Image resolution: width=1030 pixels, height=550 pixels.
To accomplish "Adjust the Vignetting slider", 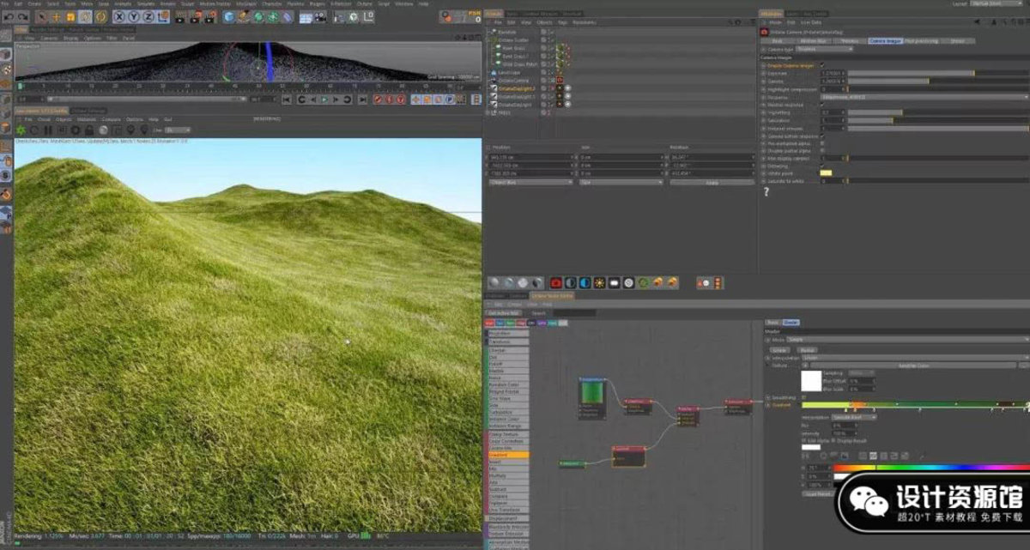I will (x=939, y=112).
